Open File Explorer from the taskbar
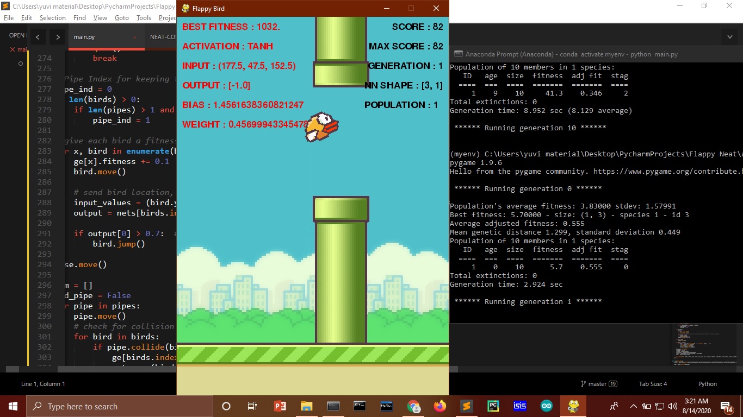743x417 pixels. [x=307, y=406]
